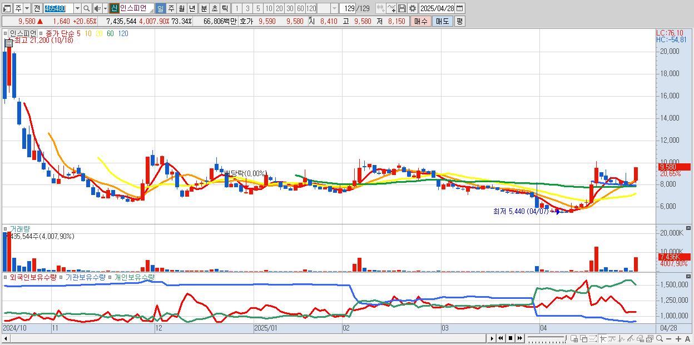The height and width of the screenshot is (345, 694).
Task: Click the 외국인보유수량 legend label
Action: coord(33,277)
